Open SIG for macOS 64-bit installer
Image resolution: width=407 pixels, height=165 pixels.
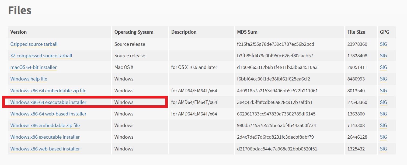[383, 67]
